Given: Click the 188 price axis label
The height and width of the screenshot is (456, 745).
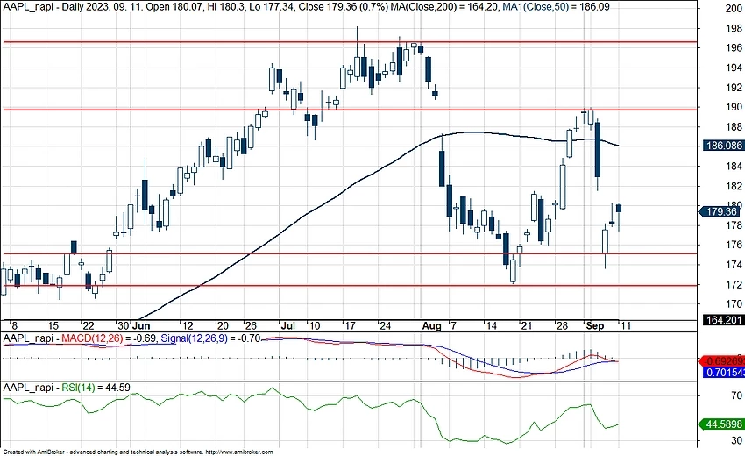Looking at the screenshot, I should coord(734,126).
